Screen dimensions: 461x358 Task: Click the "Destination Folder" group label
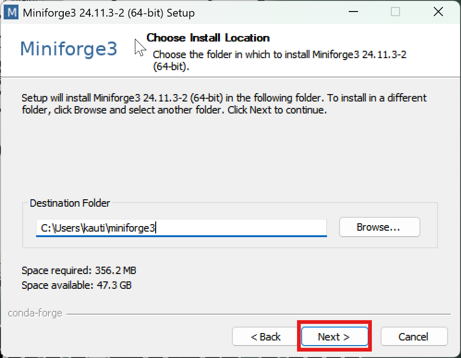point(70,203)
